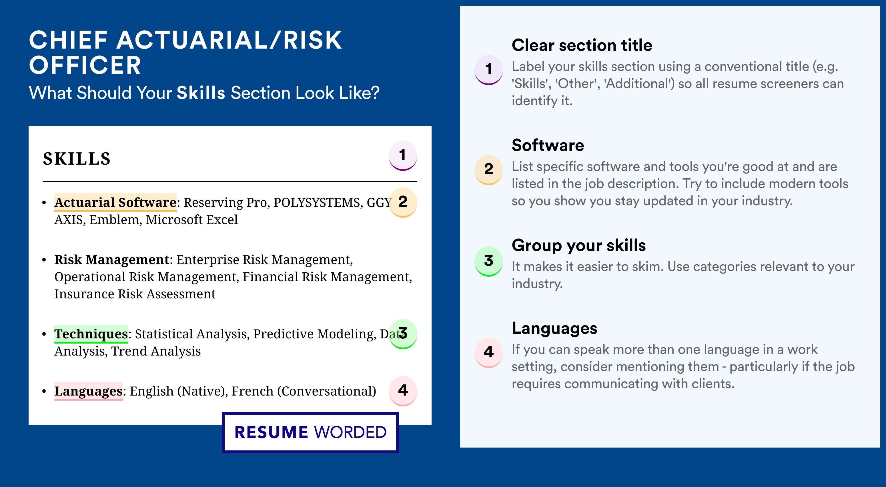Click the pink number 4 badge on resume

403,391
